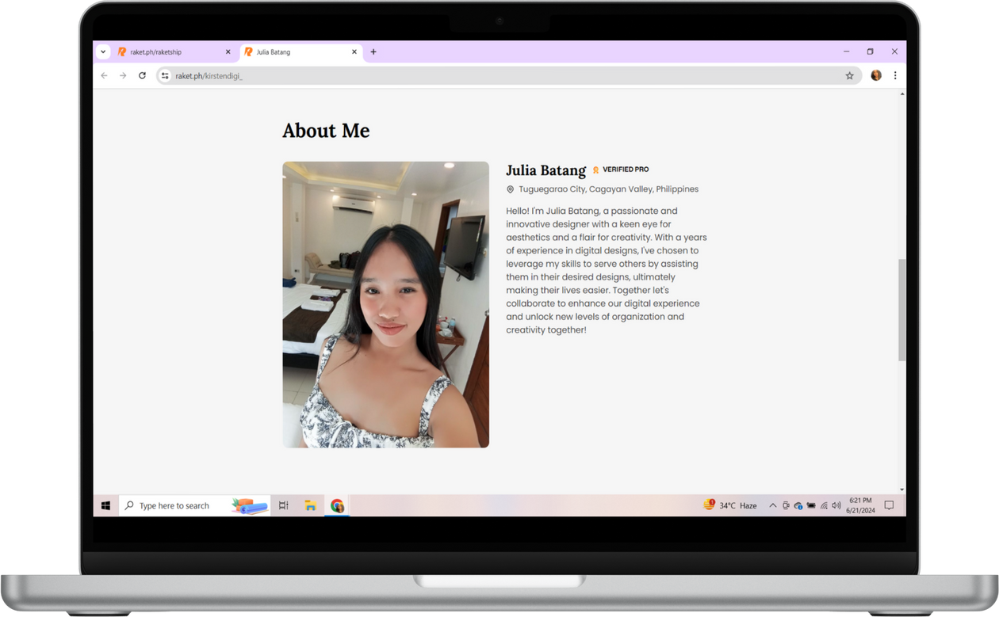Viewport: 999px width, 617px height.
Task: Click the Tuguegarao City location text
Action: 607,189
